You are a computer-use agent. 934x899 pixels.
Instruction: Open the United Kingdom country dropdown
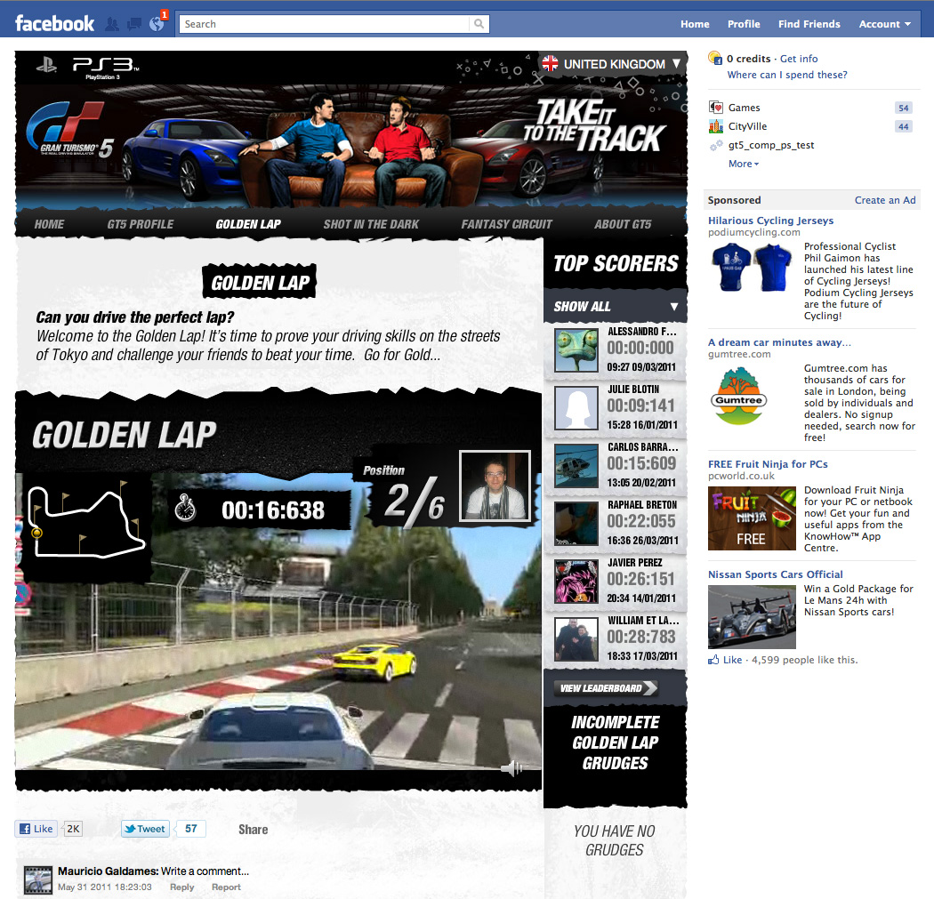click(612, 64)
